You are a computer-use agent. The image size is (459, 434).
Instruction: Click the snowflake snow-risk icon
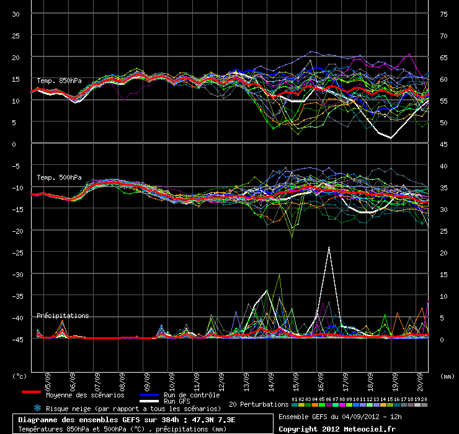(37, 408)
